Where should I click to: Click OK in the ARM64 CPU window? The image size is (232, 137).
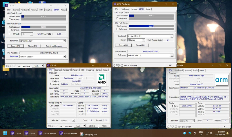224,127
